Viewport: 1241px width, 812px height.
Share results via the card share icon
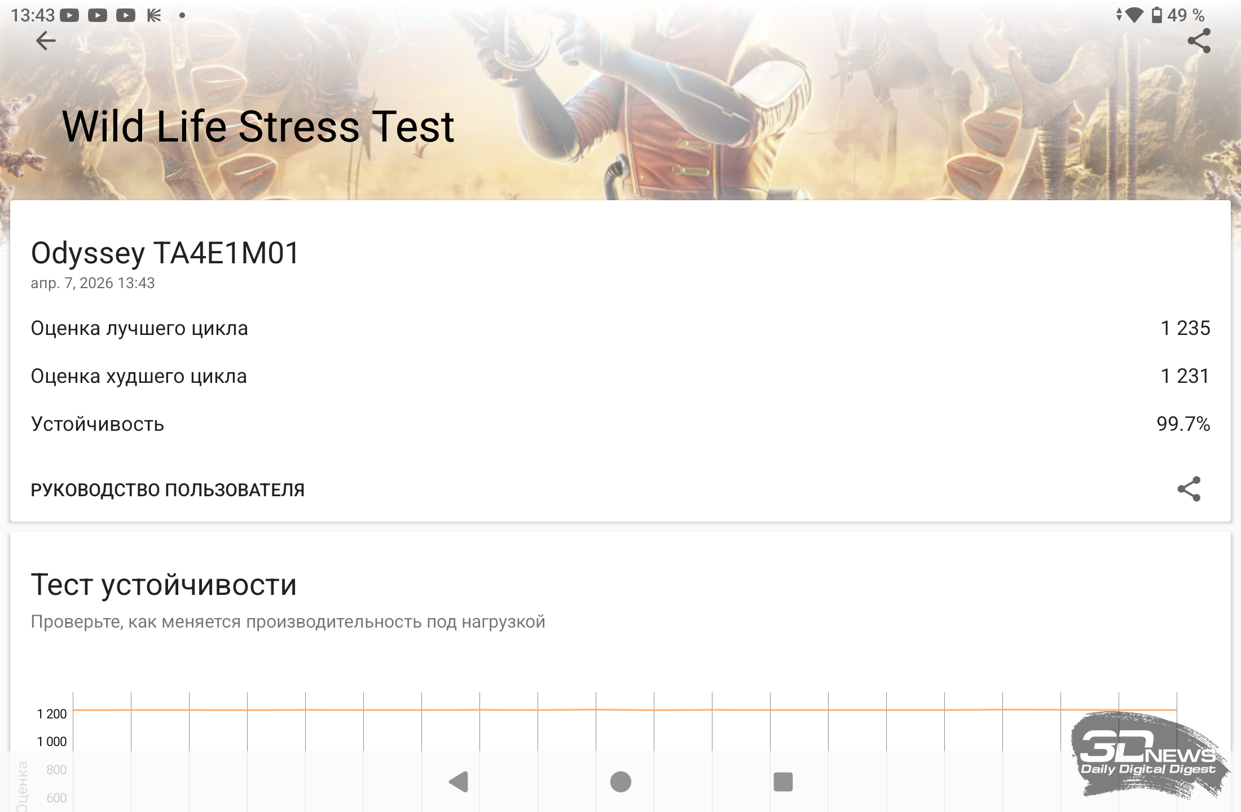[1189, 489]
